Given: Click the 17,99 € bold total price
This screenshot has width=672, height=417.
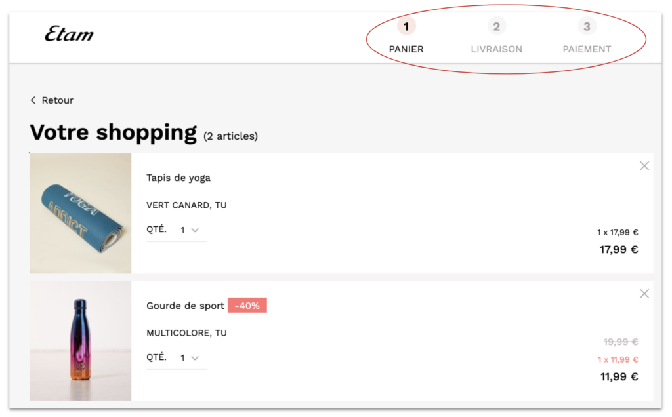Looking at the screenshot, I should [x=618, y=249].
